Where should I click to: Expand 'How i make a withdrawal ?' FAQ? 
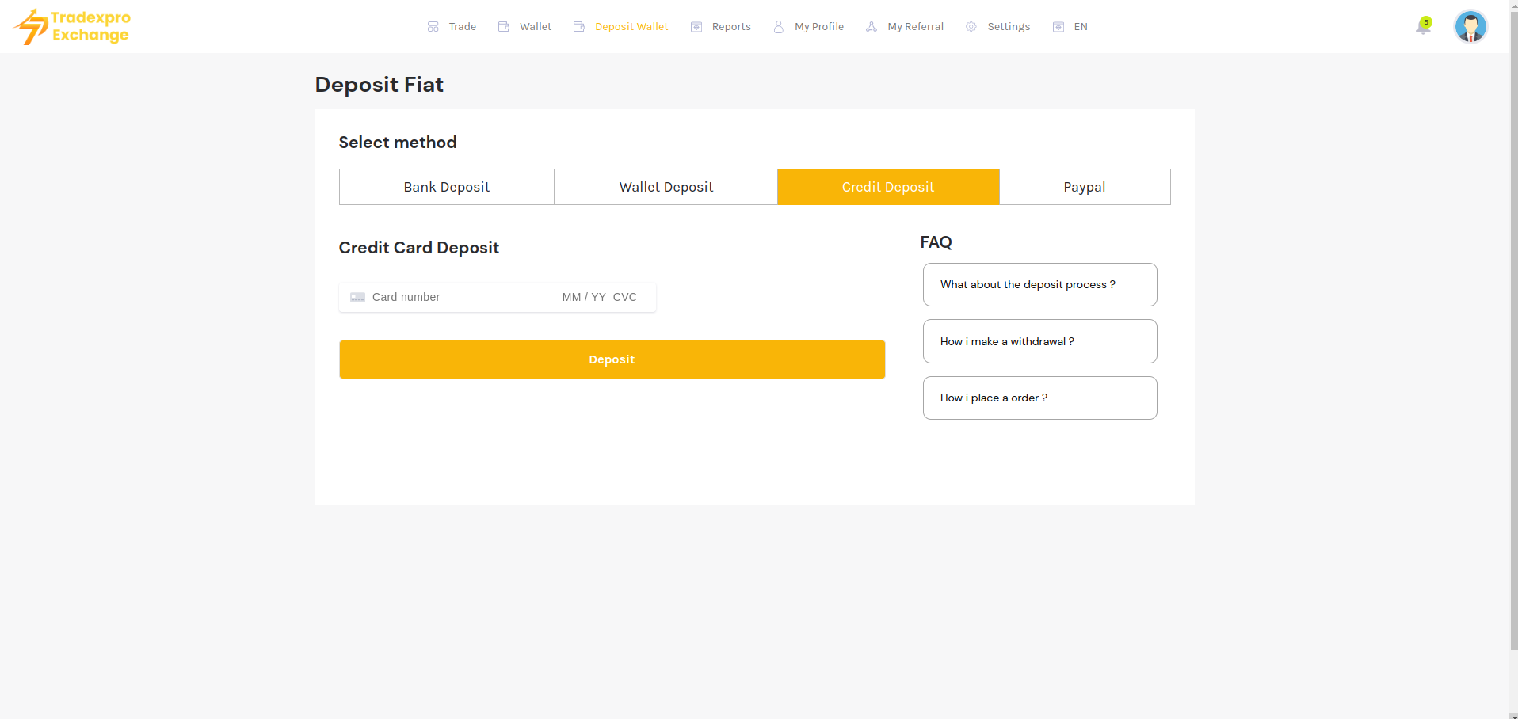pos(1039,341)
